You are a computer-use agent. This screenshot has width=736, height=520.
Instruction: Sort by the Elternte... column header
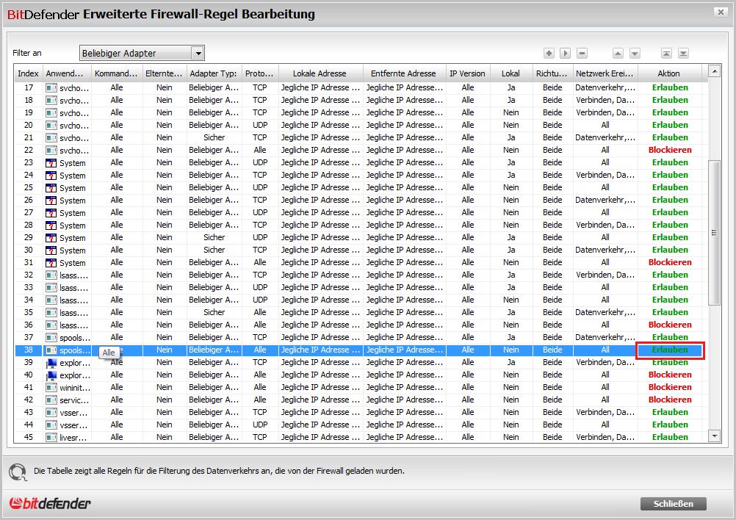(164, 73)
